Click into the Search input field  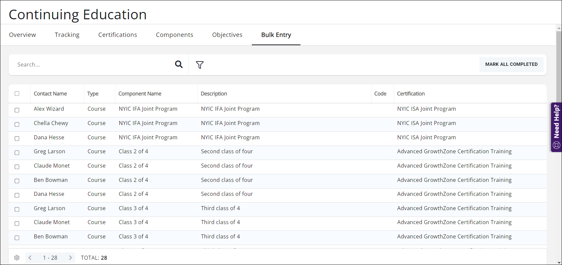click(x=93, y=65)
